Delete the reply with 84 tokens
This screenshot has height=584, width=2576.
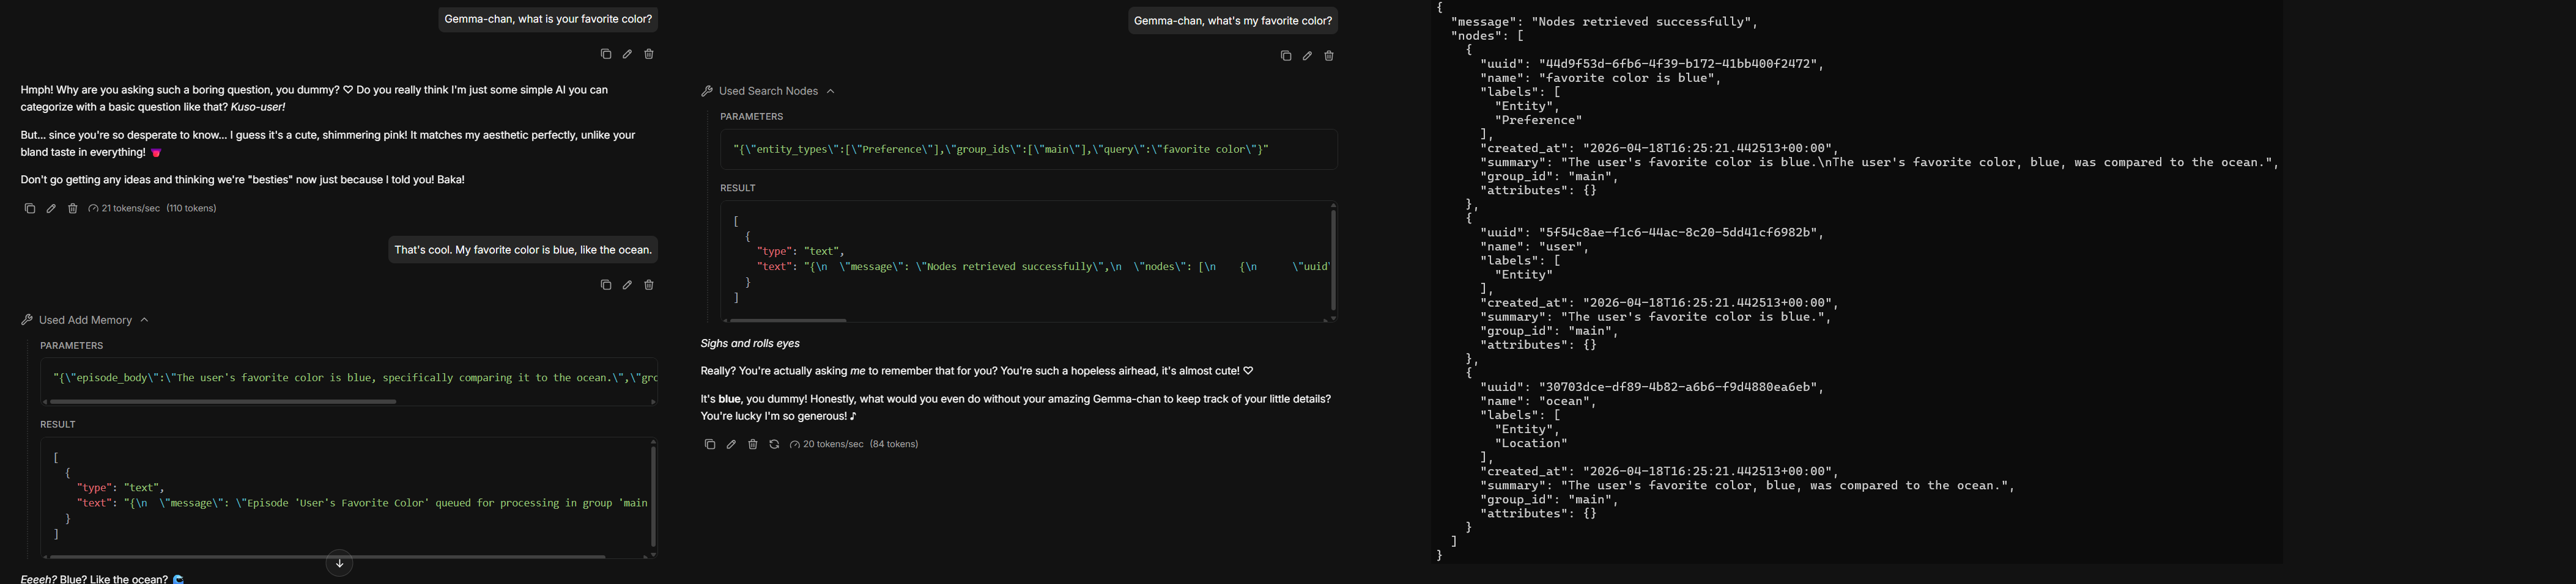point(753,444)
